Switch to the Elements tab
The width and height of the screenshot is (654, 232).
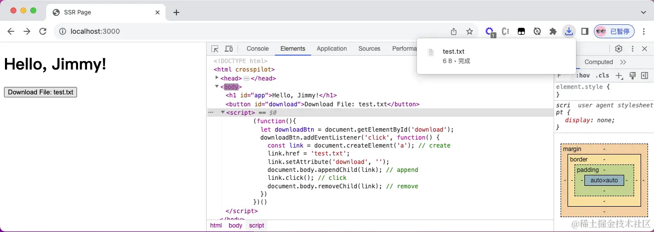[293, 49]
